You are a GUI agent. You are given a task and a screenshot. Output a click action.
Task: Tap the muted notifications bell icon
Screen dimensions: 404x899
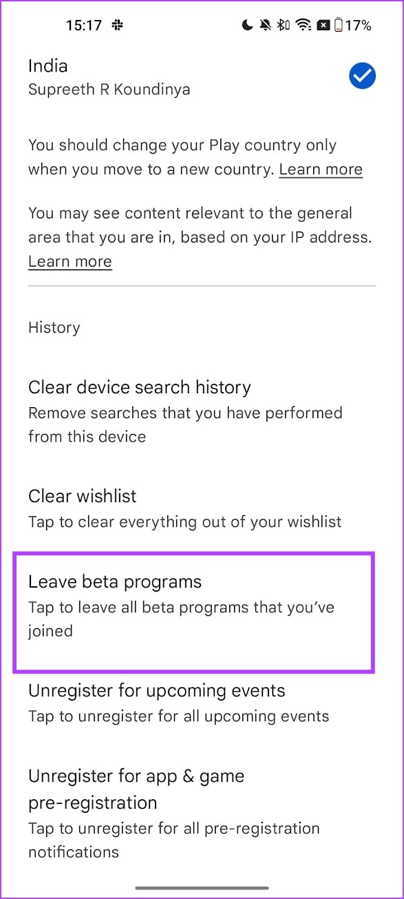pos(265,25)
